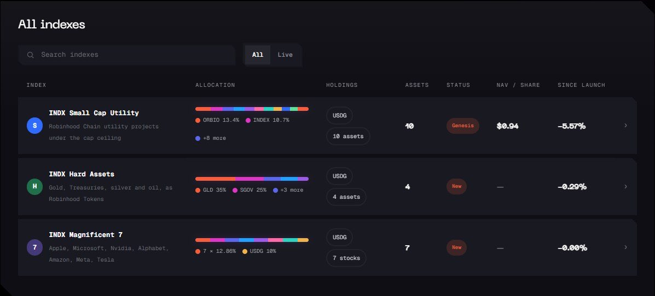655x296 pixels.
Task: Select the All filter tab
Action: tap(258, 55)
